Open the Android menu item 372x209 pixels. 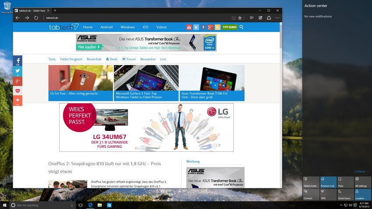coord(106,27)
